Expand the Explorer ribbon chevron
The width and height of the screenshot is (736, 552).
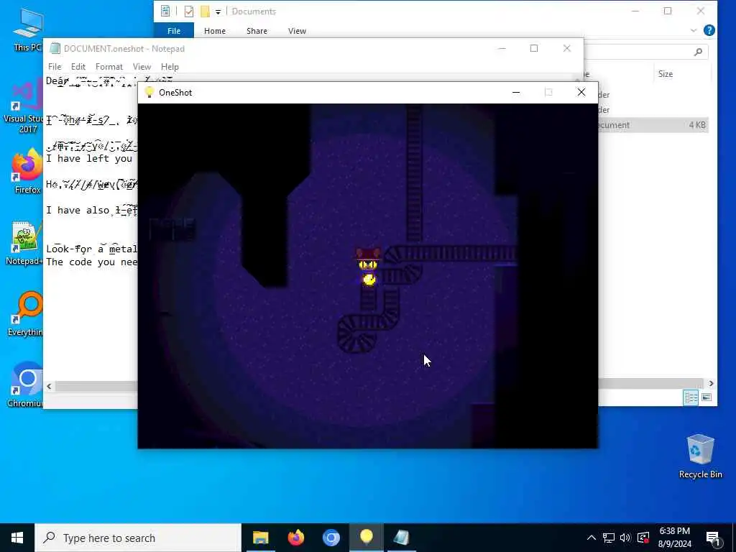tap(694, 30)
